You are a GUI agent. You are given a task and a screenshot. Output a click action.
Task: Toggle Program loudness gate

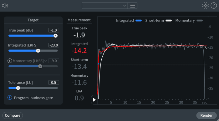(x=10, y=98)
